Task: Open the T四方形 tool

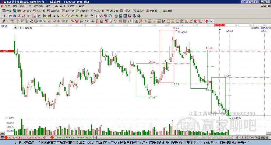Action: pyautogui.click(x=83, y=11)
